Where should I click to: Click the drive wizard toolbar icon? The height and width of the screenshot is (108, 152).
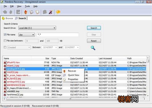(18, 12)
